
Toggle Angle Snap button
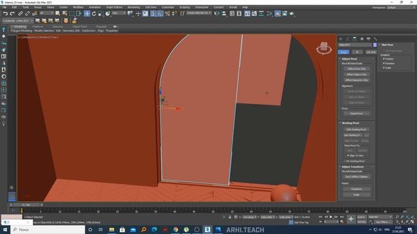point(160,14)
